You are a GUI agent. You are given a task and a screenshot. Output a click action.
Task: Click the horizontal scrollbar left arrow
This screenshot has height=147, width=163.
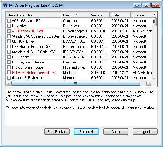(x=9, y=83)
